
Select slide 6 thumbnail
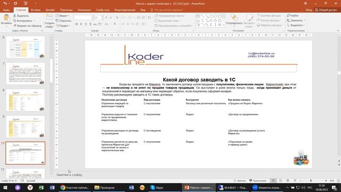pyautogui.click(x=26, y=47)
